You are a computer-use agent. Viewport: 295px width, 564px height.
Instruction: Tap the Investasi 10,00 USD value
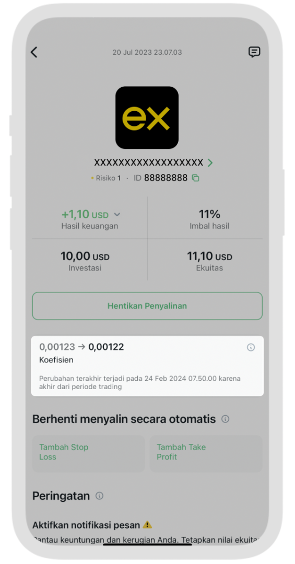[x=85, y=256]
